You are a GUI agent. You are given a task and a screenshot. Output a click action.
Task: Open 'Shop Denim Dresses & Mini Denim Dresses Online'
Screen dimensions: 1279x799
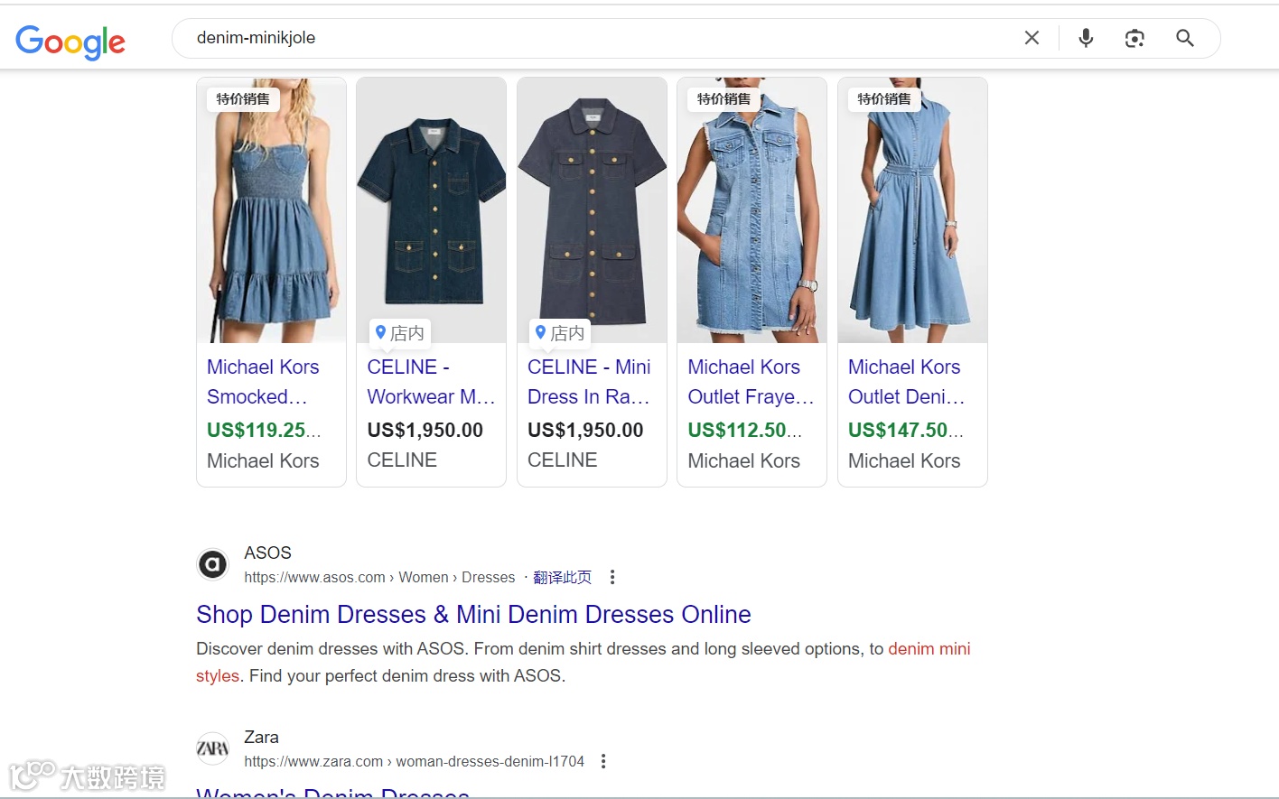pos(473,614)
